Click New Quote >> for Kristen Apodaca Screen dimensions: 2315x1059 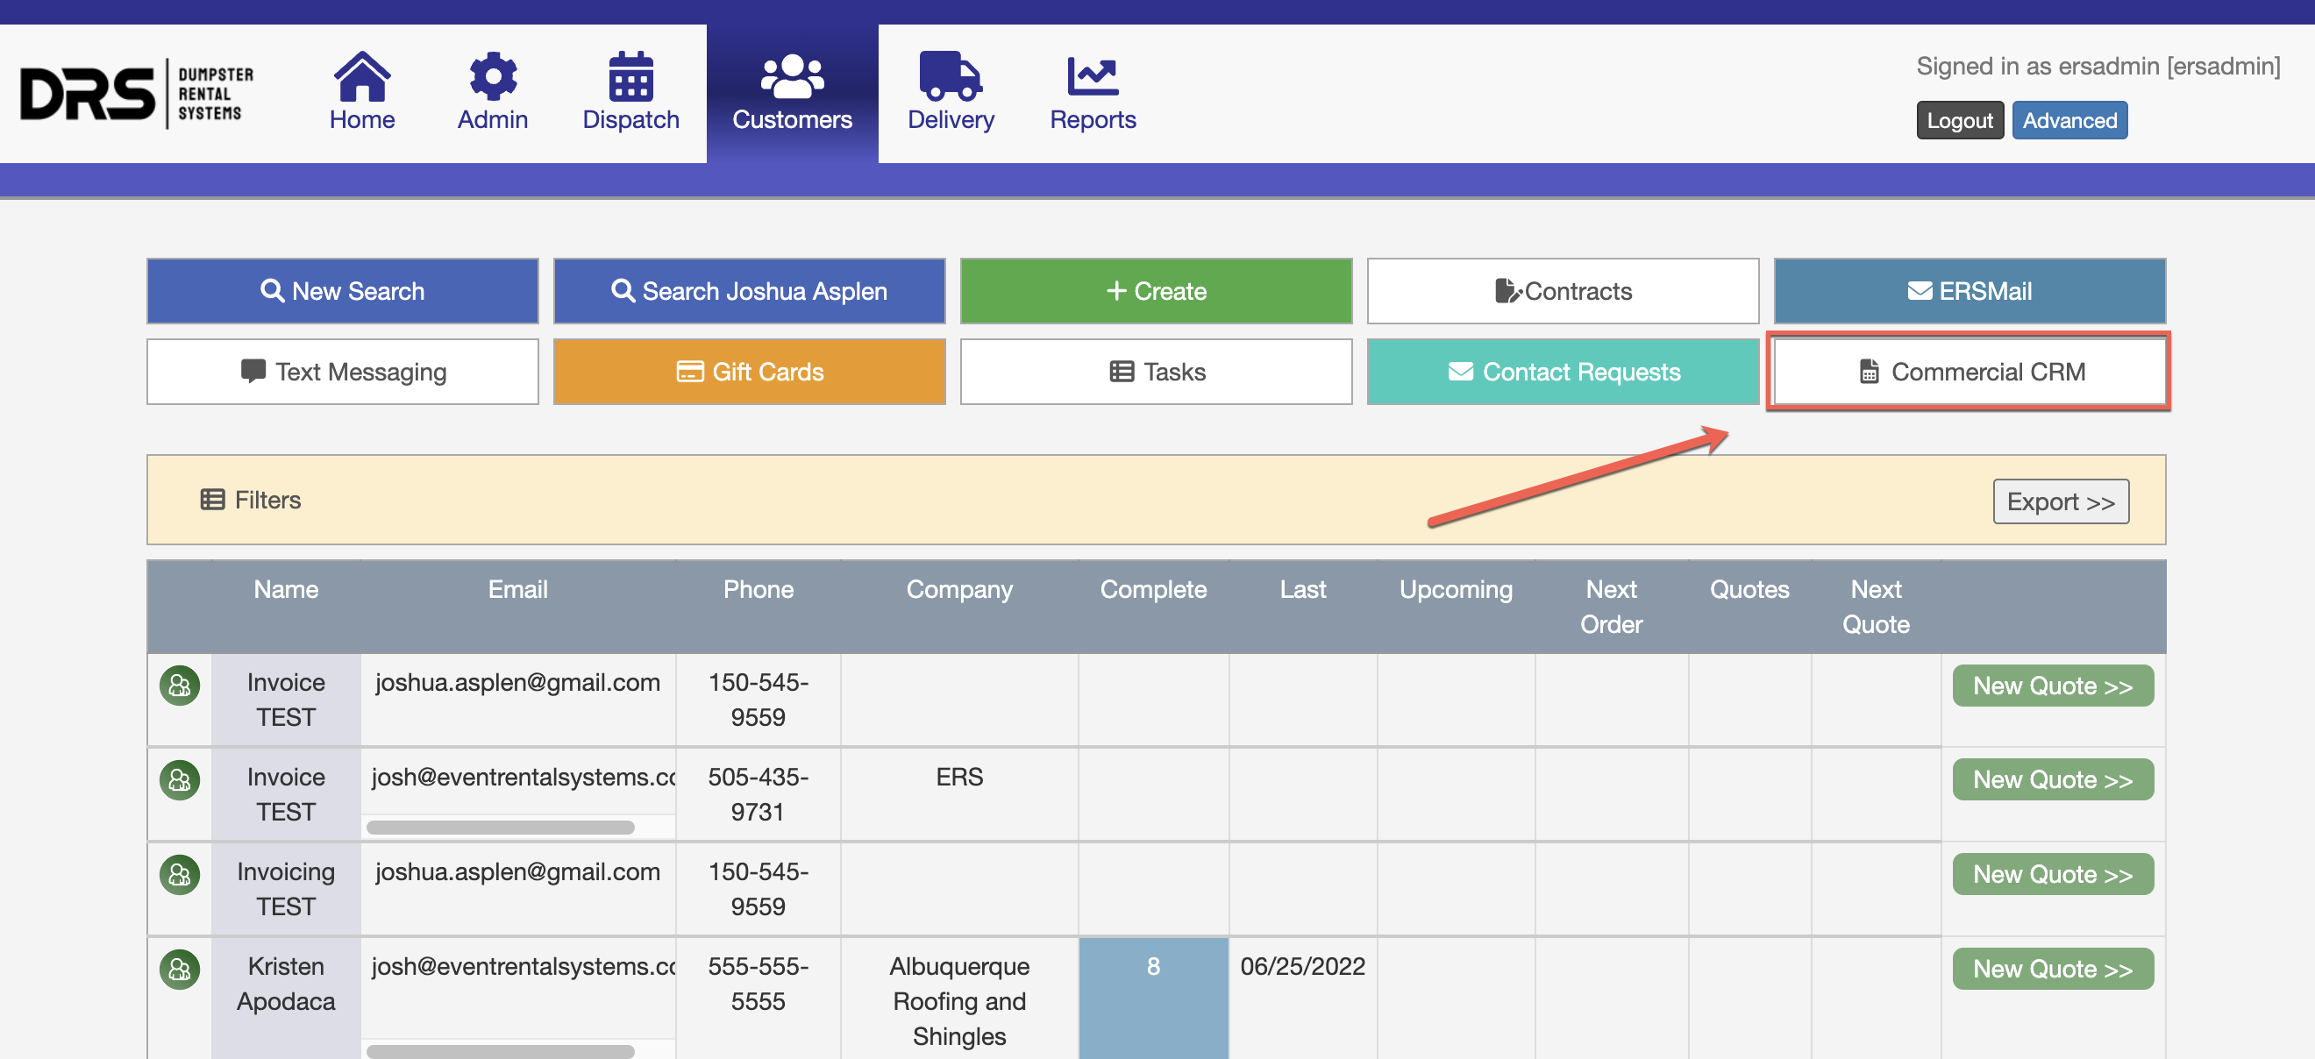(2052, 969)
